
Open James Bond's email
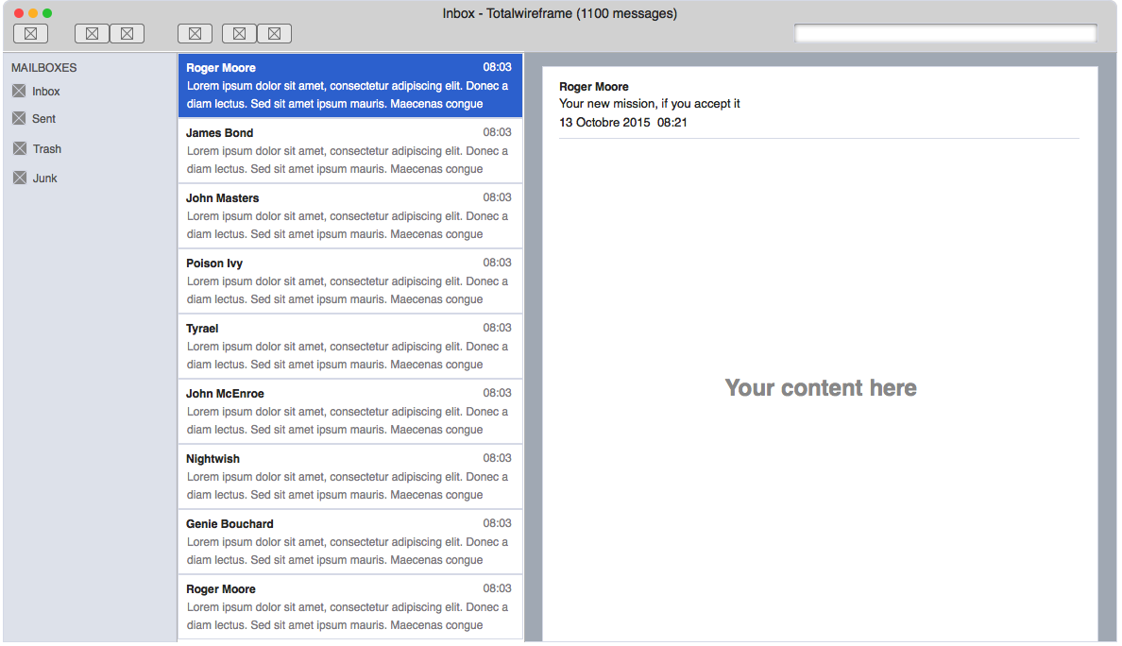tap(349, 150)
